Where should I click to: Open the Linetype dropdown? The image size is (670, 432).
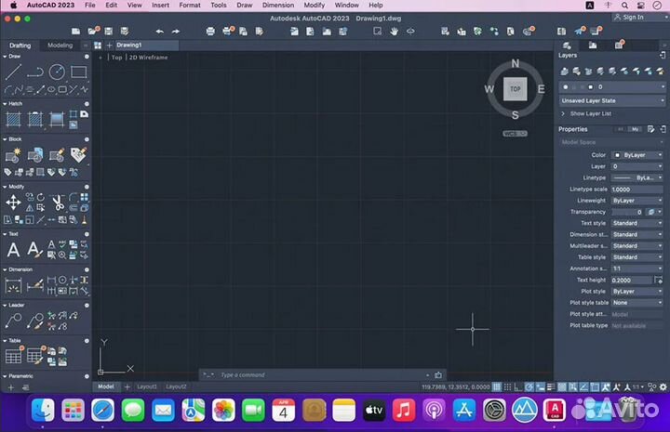pyautogui.click(x=637, y=177)
